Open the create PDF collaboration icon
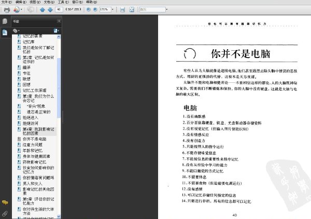This screenshot has width=311, height=219. click(17, 9)
